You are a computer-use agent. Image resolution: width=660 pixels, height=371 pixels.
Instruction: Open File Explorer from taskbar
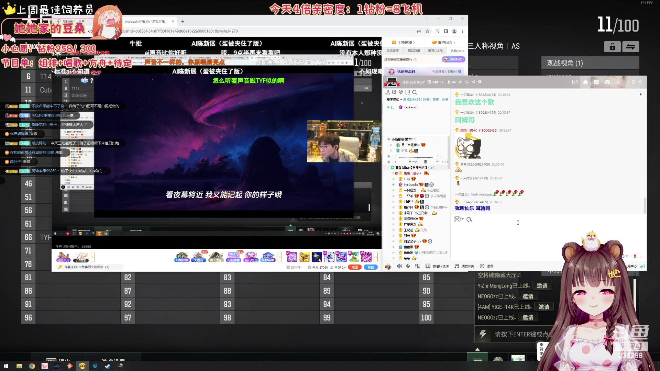(x=19, y=366)
